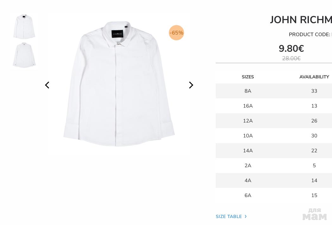Click the 9.80€ sale price

(x=291, y=49)
